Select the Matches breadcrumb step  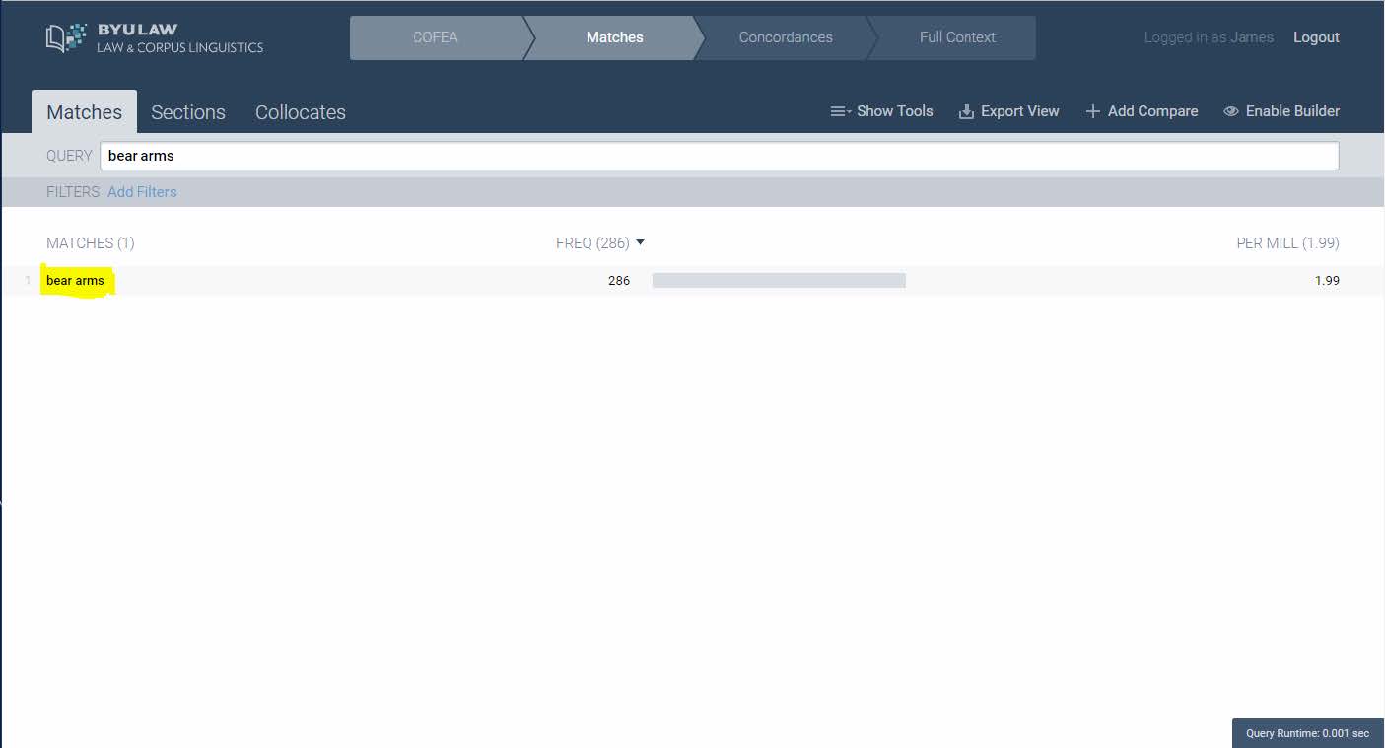614,37
